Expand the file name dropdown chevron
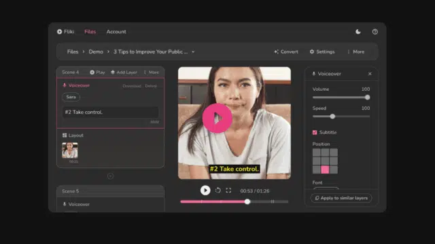 [193, 52]
